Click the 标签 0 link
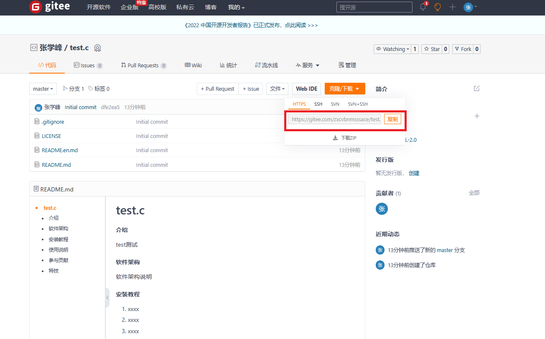 pos(99,89)
